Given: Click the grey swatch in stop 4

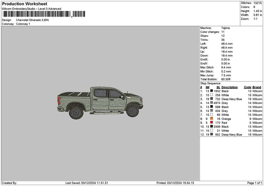Looking at the screenshot, I should [x=212, y=103].
